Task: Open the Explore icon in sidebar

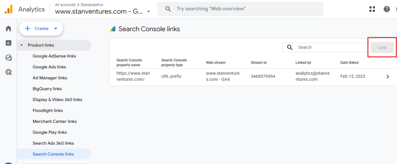Action: (x=8, y=57)
